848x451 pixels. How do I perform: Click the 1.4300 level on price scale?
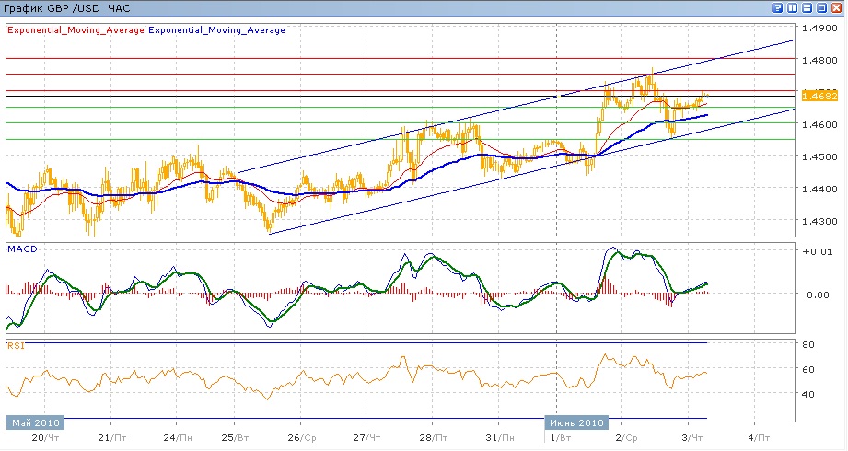point(818,222)
